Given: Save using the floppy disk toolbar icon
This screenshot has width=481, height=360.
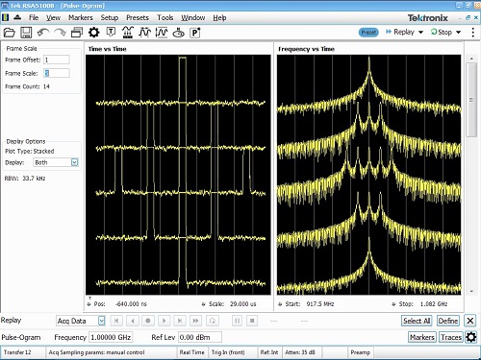Looking at the screenshot, I should point(26,33).
